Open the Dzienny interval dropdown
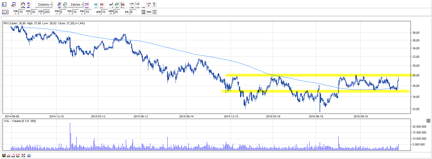The width and height of the screenshot is (432, 159). [x=44, y=5]
